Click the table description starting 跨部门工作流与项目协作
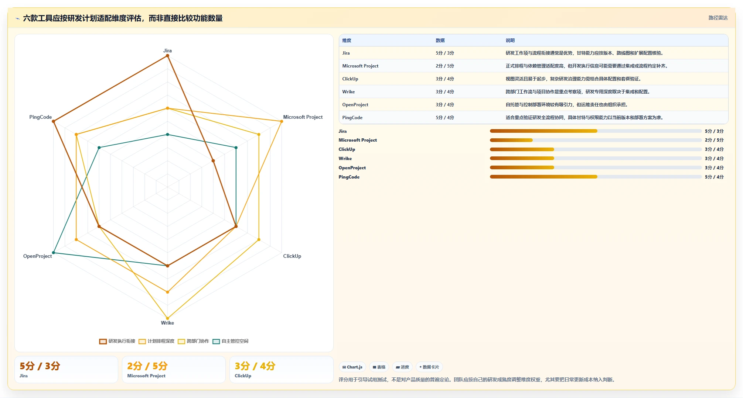743x398 pixels. pos(579,92)
